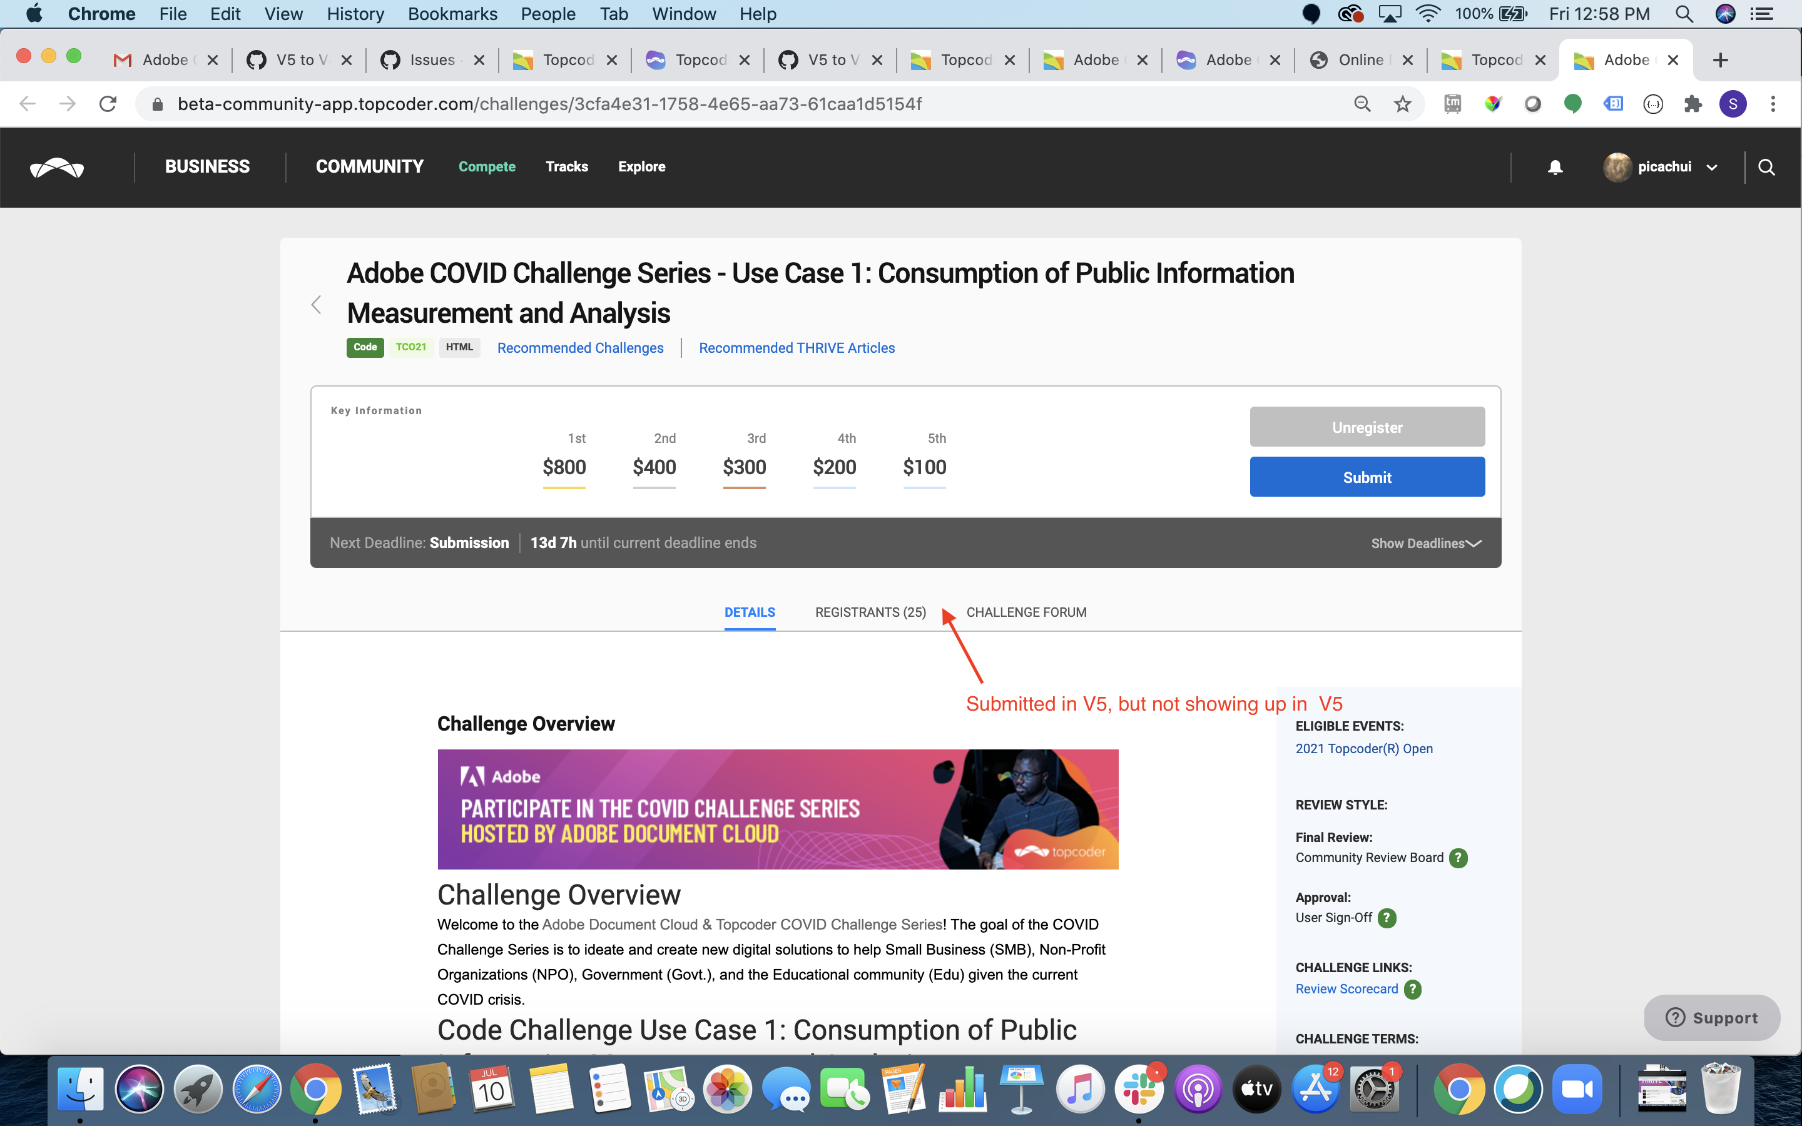Open 2021 Topcoder(R) Open link

click(x=1363, y=748)
